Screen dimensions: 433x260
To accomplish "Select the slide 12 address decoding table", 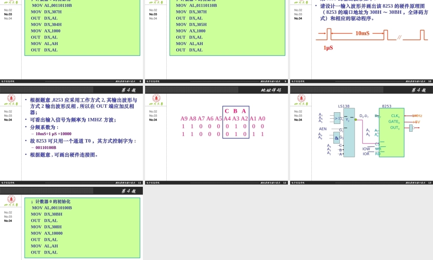I will point(223,126).
